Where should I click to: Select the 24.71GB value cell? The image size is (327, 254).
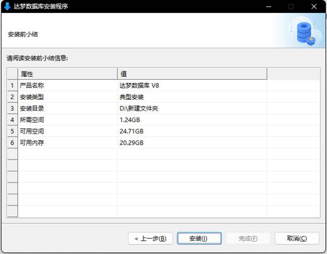point(192,131)
